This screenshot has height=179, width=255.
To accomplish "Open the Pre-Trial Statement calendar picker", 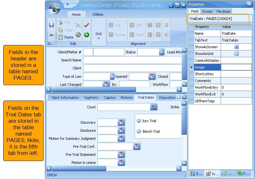I will [121, 155].
